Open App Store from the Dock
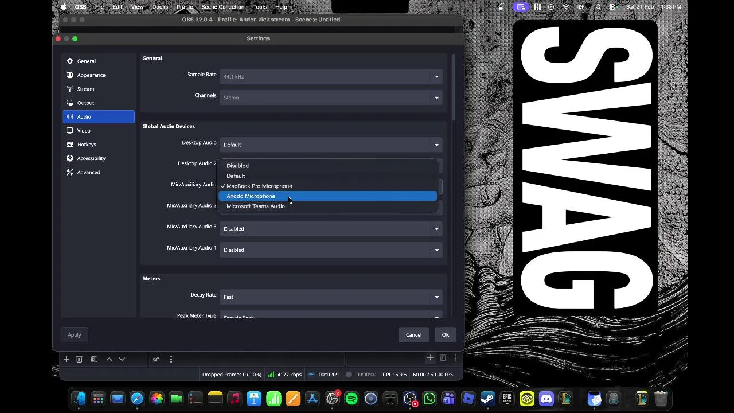 pyautogui.click(x=313, y=399)
